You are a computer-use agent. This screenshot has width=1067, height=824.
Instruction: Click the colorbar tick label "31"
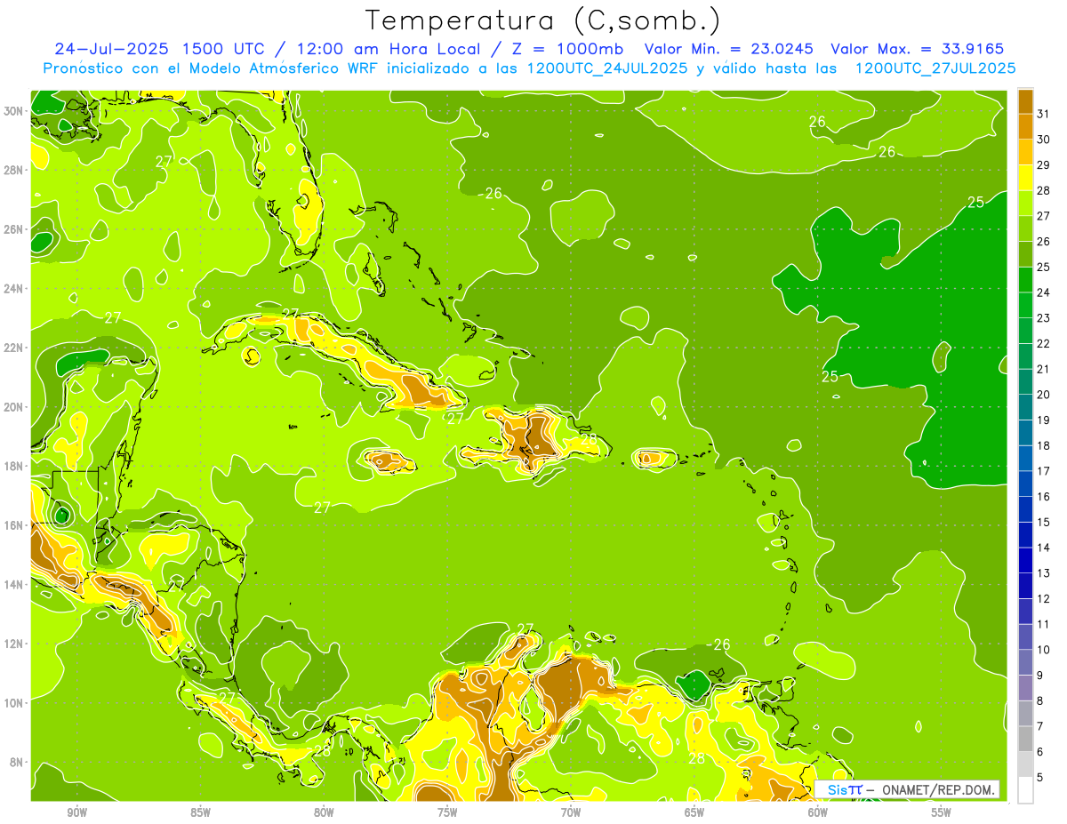(x=1044, y=114)
